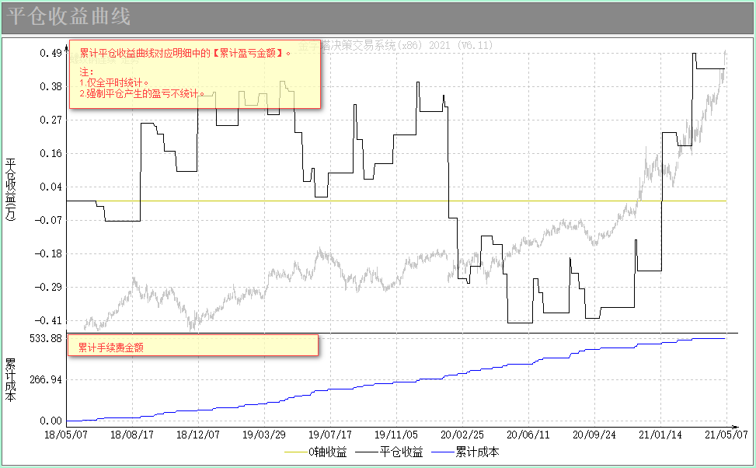
Task: Click the 21/05/07 date axis label
Action: coord(726,435)
